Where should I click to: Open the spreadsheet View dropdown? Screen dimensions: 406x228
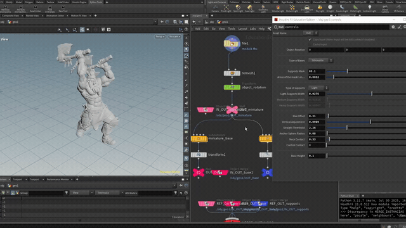82,193
